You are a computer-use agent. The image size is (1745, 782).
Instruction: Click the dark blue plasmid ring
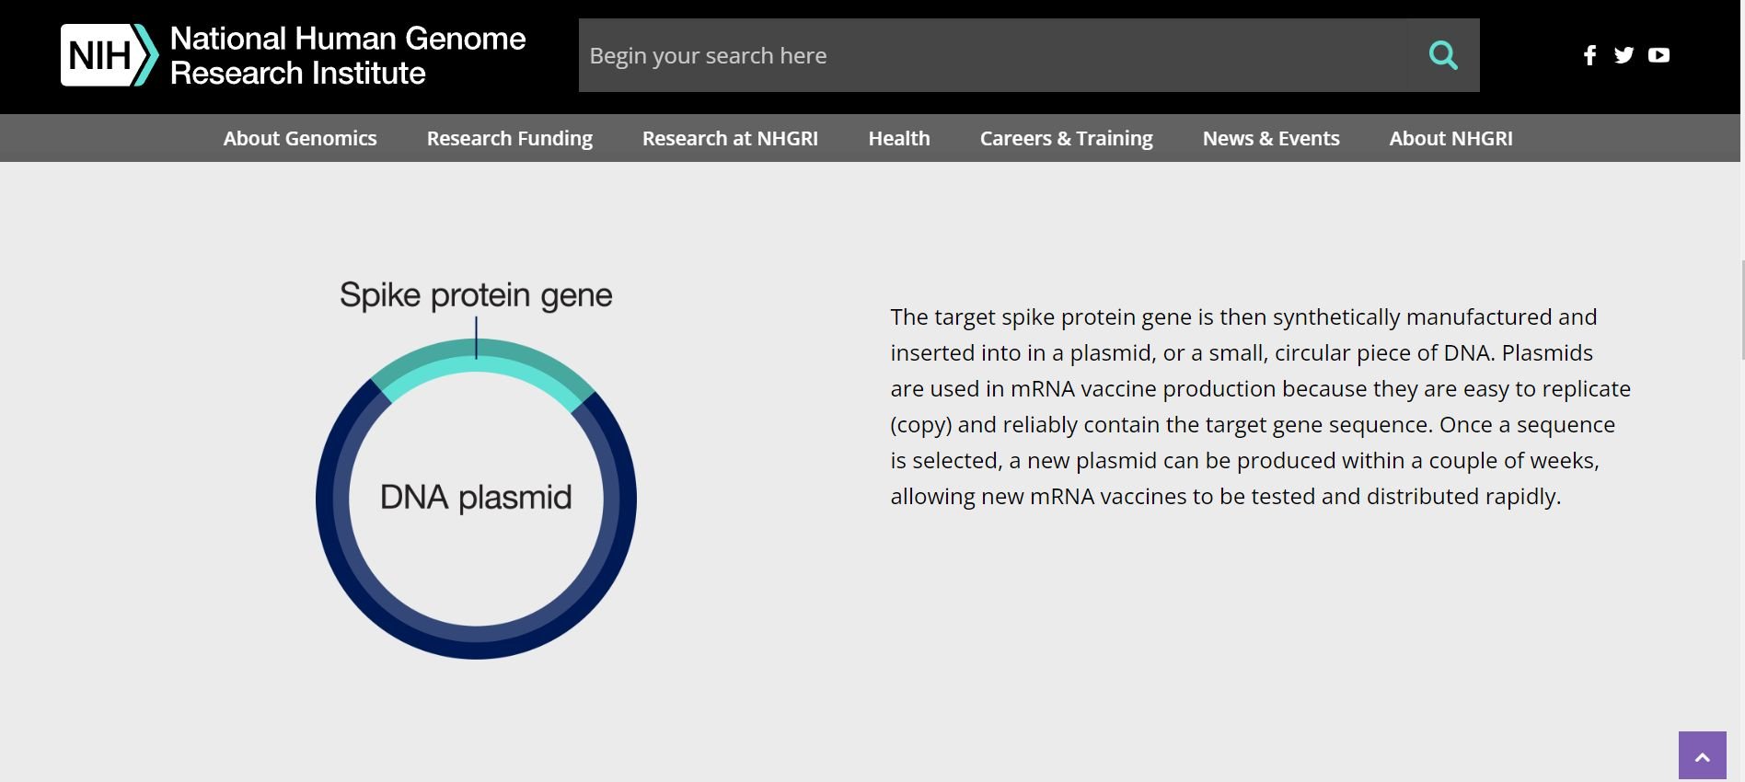(x=476, y=642)
